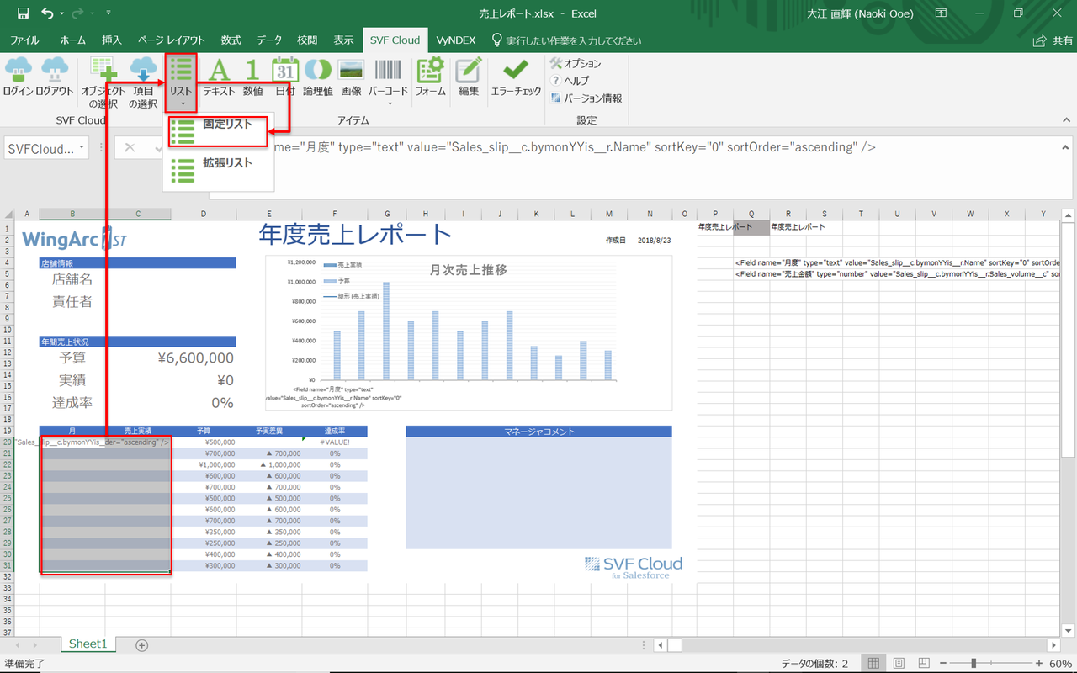The image size is (1077, 673).
Task: Click the 60% zoom level
Action: [x=1060, y=664]
